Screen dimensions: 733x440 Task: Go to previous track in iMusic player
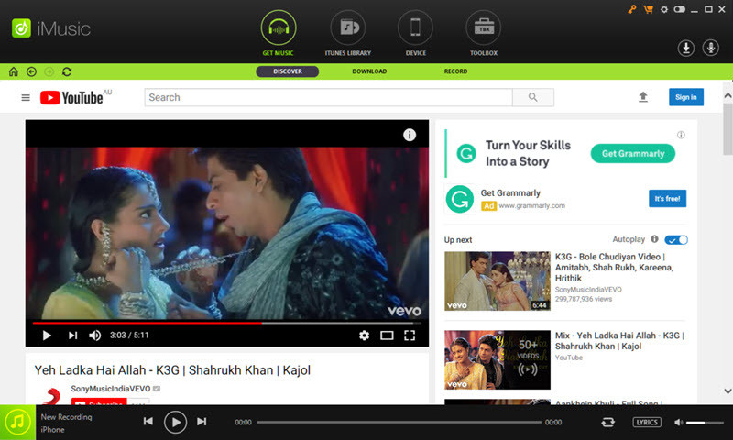point(148,422)
